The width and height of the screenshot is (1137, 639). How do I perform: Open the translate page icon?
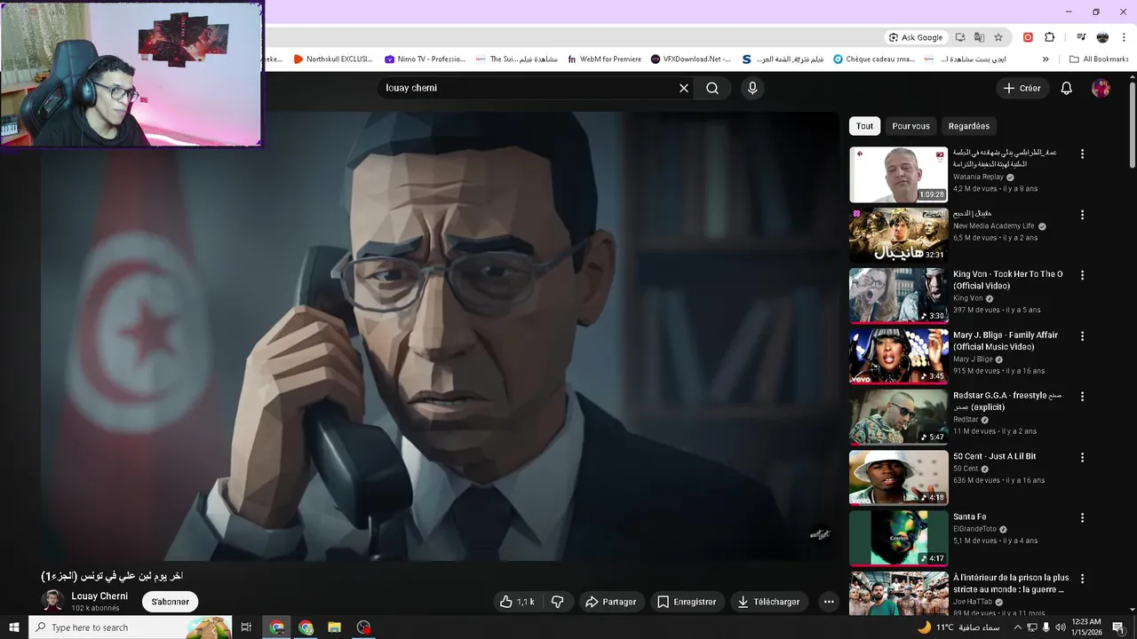pyautogui.click(x=979, y=37)
